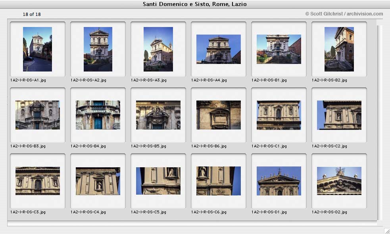Click the file name 1A2-I-R-DS-B5.jpg
Image resolution: width=390 pixels, height=234 pixels.
[x=148, y=146]
